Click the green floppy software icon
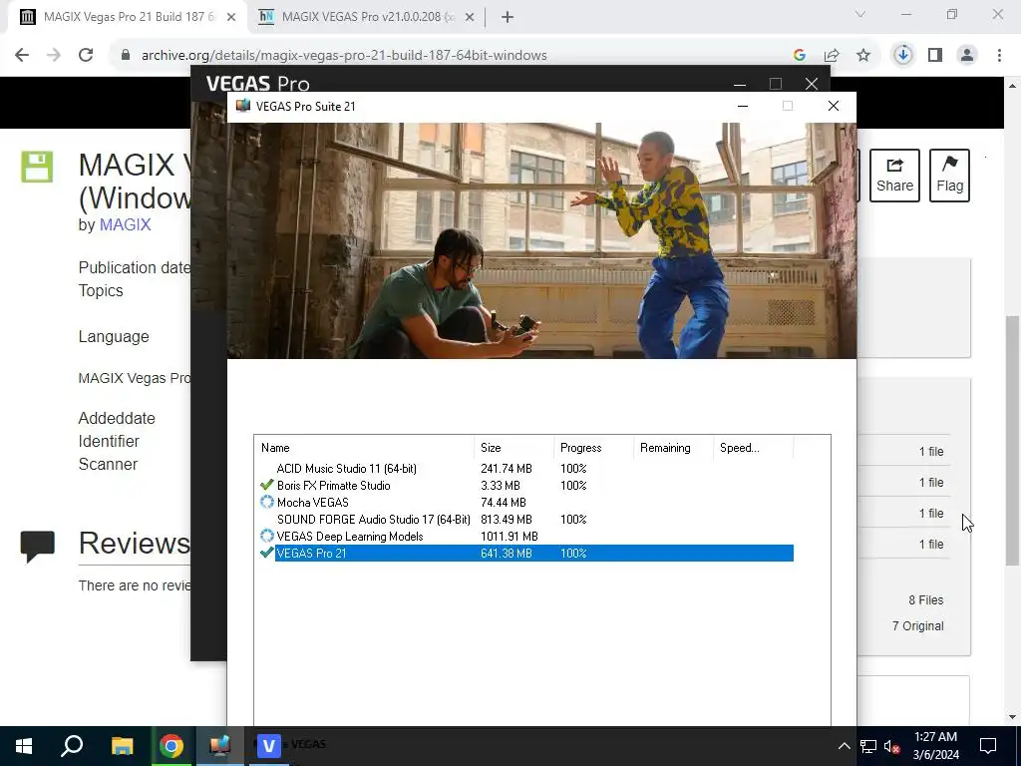The height and width of the screenshot is (766, 1021). [x=37, y=167]
